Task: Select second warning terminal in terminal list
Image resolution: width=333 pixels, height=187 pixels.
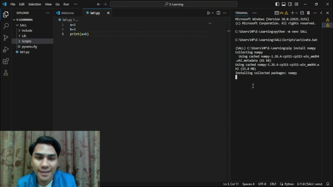Action: click(x=328, y=25)
